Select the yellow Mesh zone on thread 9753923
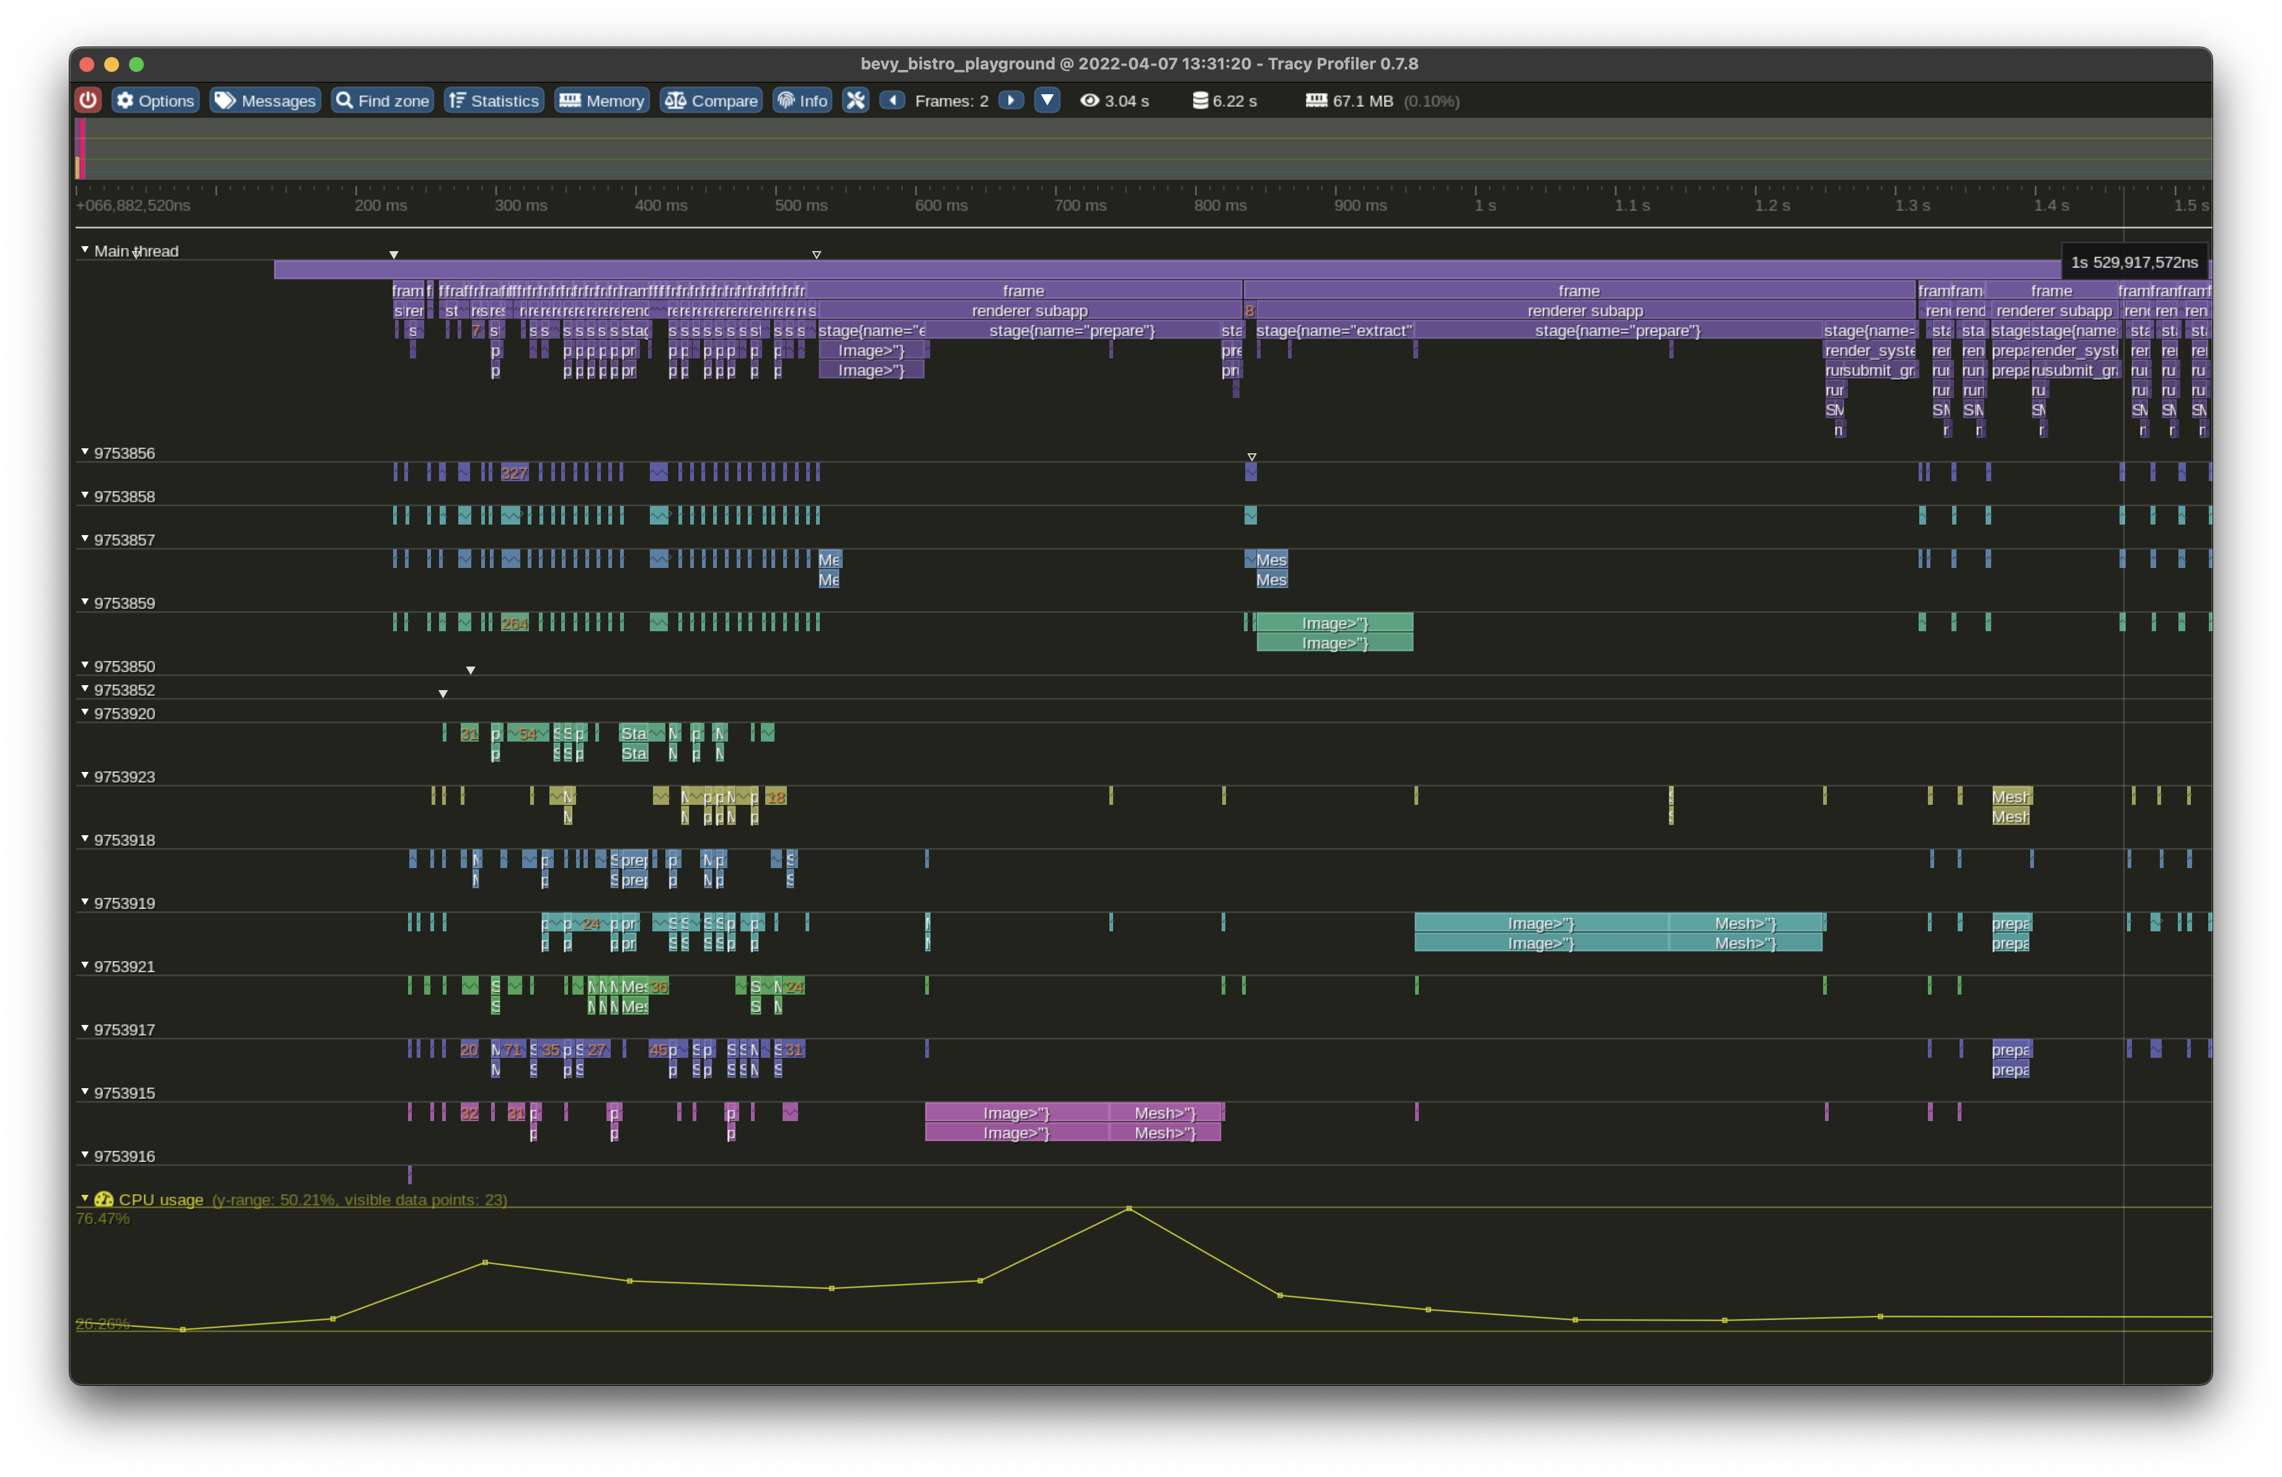This screenshot has height=1477, width=2282. 2010,797
